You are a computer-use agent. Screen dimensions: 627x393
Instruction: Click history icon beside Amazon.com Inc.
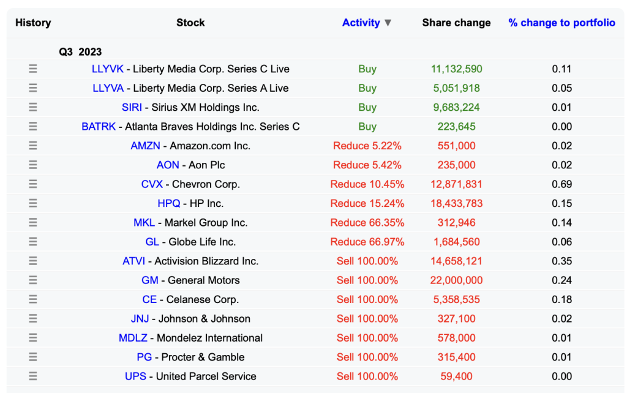pyautogui.click(x=33, y=146)
